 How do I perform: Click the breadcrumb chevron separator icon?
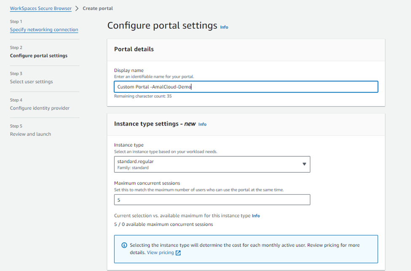click(77, 8)
